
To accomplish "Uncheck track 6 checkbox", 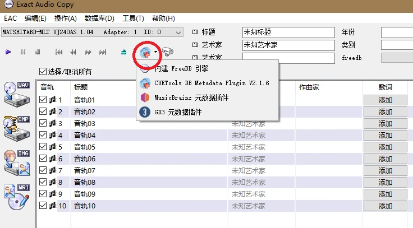I will 43,159.
